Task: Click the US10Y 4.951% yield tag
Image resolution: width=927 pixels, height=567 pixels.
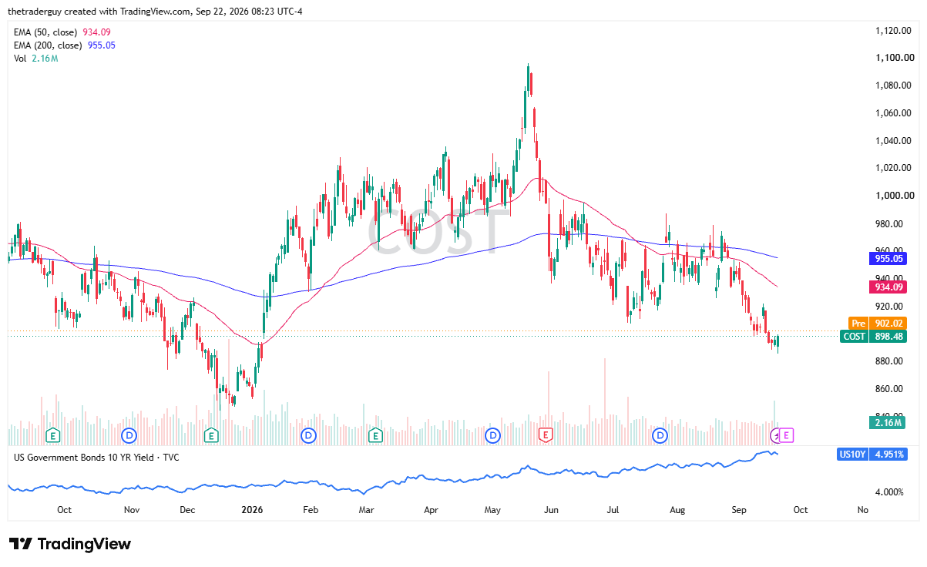Action: pos(872,454)
